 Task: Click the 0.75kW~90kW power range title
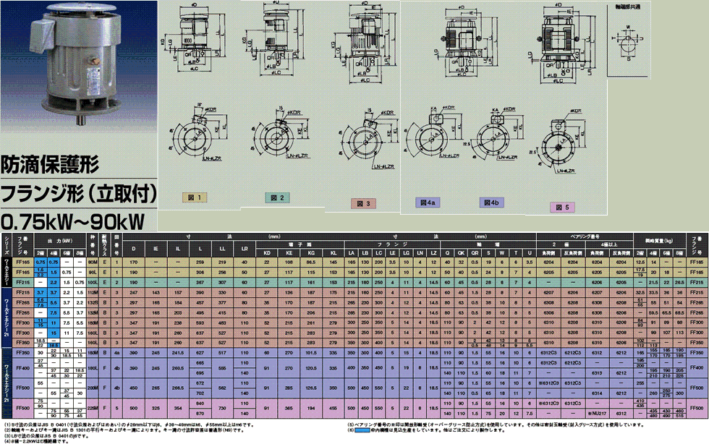pyautogui.click(x=73, y=220)
